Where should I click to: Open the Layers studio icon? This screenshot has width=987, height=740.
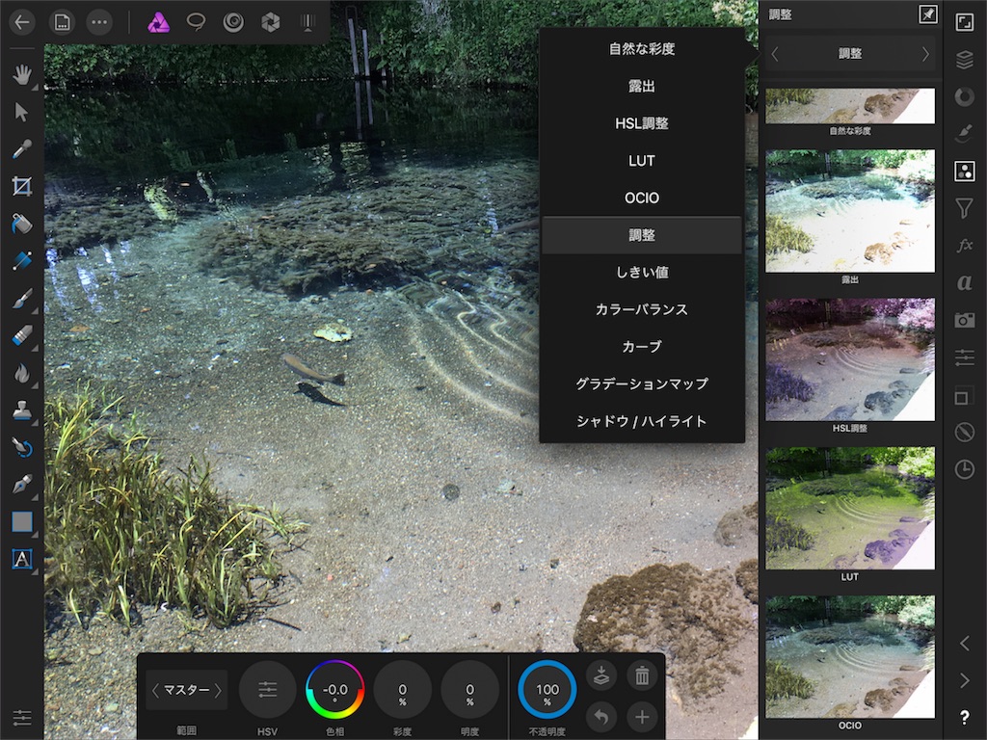point(964,61)
